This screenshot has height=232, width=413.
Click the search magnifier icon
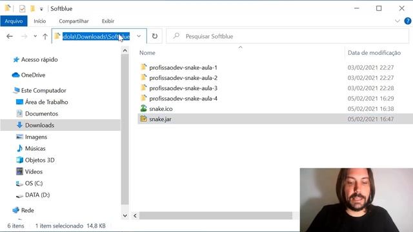(176, 35)
